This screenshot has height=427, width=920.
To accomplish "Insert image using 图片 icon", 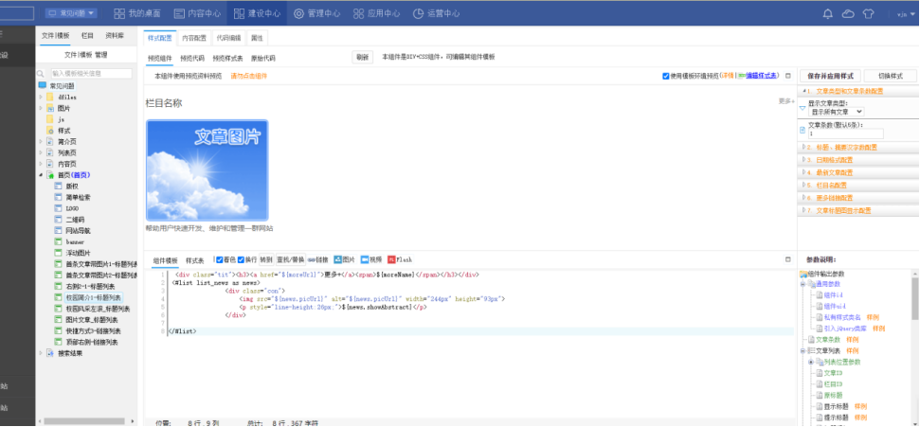I will tap(344, 259).
